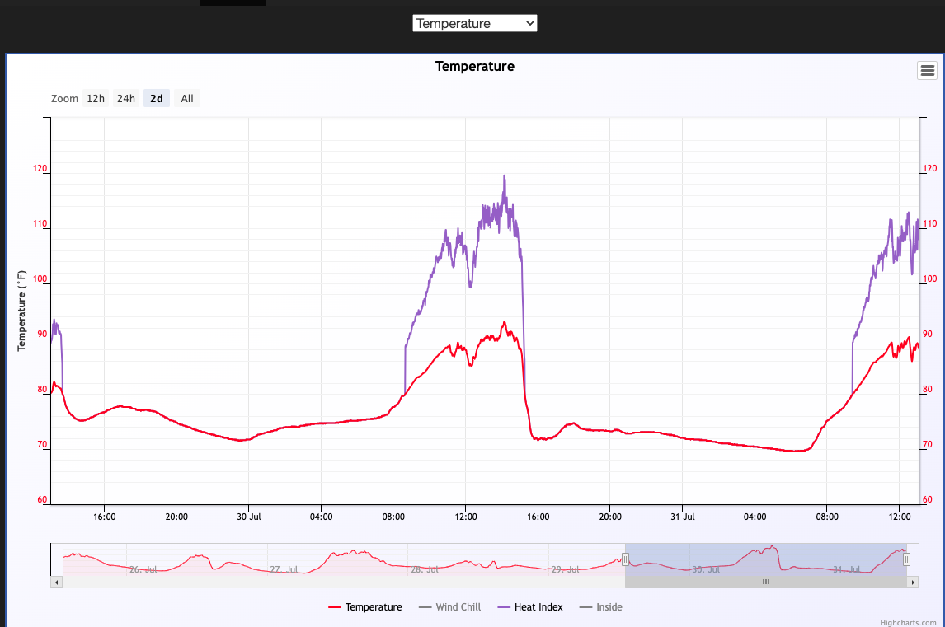Grab the navigator left range handle
The image size is (945, 627).
(x=626, y=559)
